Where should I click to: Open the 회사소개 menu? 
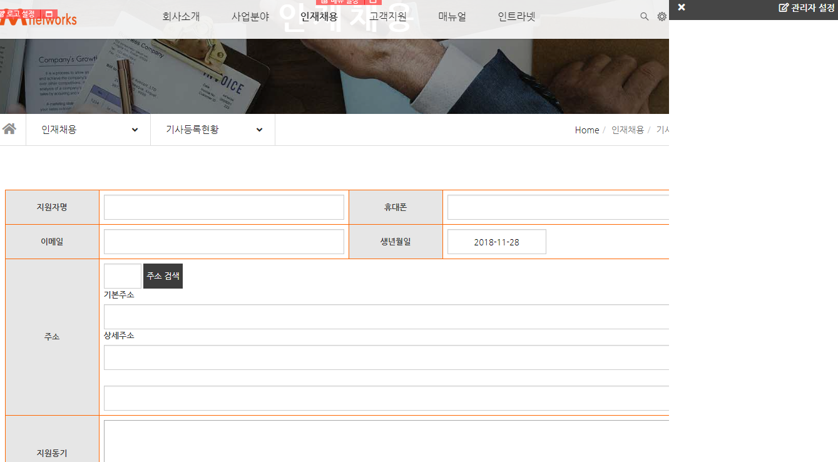181,17
